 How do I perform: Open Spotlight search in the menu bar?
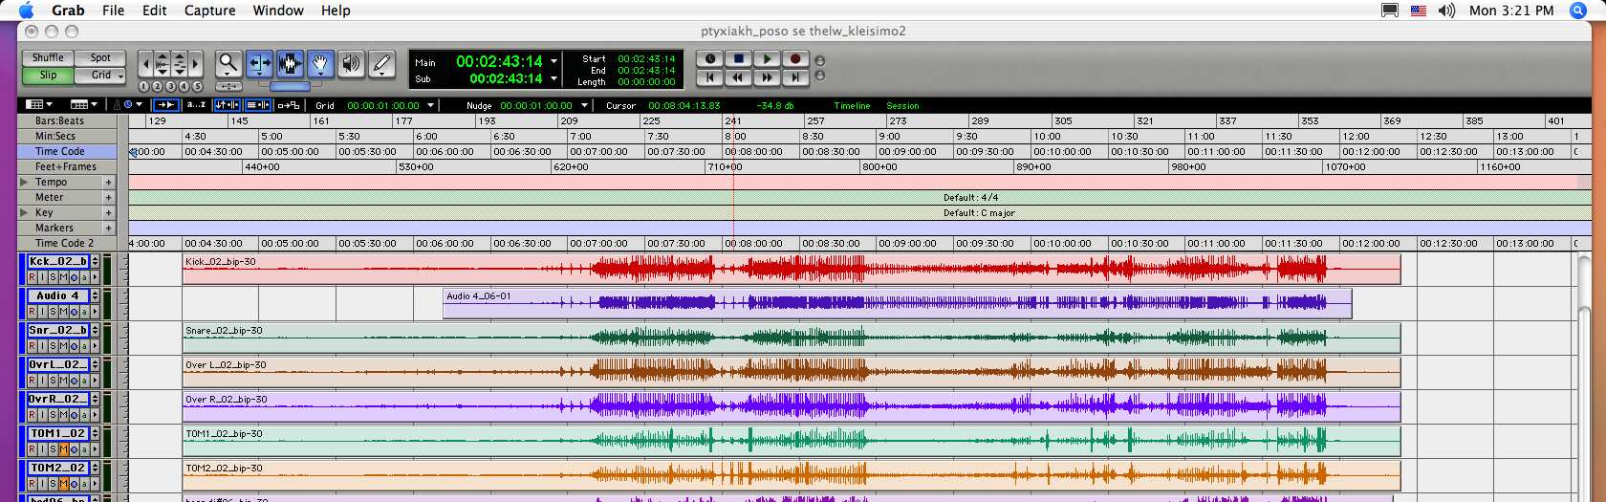click(1578, 11)
